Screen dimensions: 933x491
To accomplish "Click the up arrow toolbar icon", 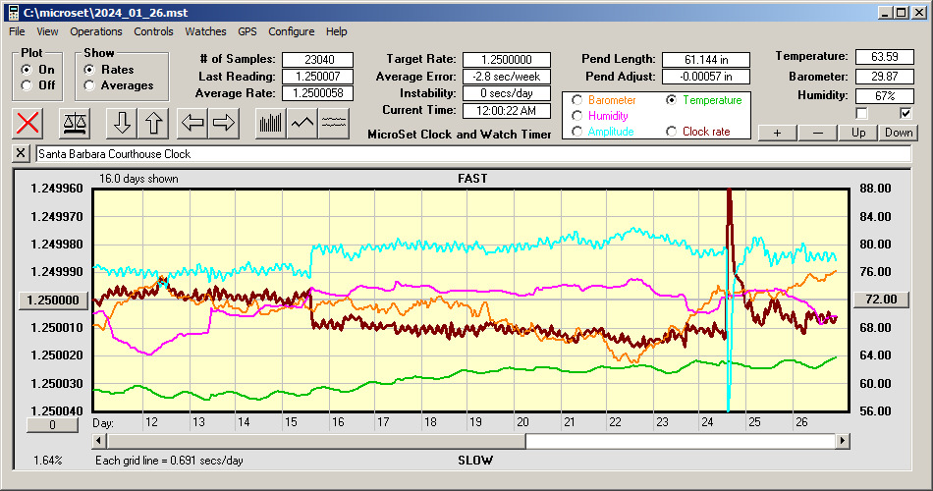I will 153,123.
